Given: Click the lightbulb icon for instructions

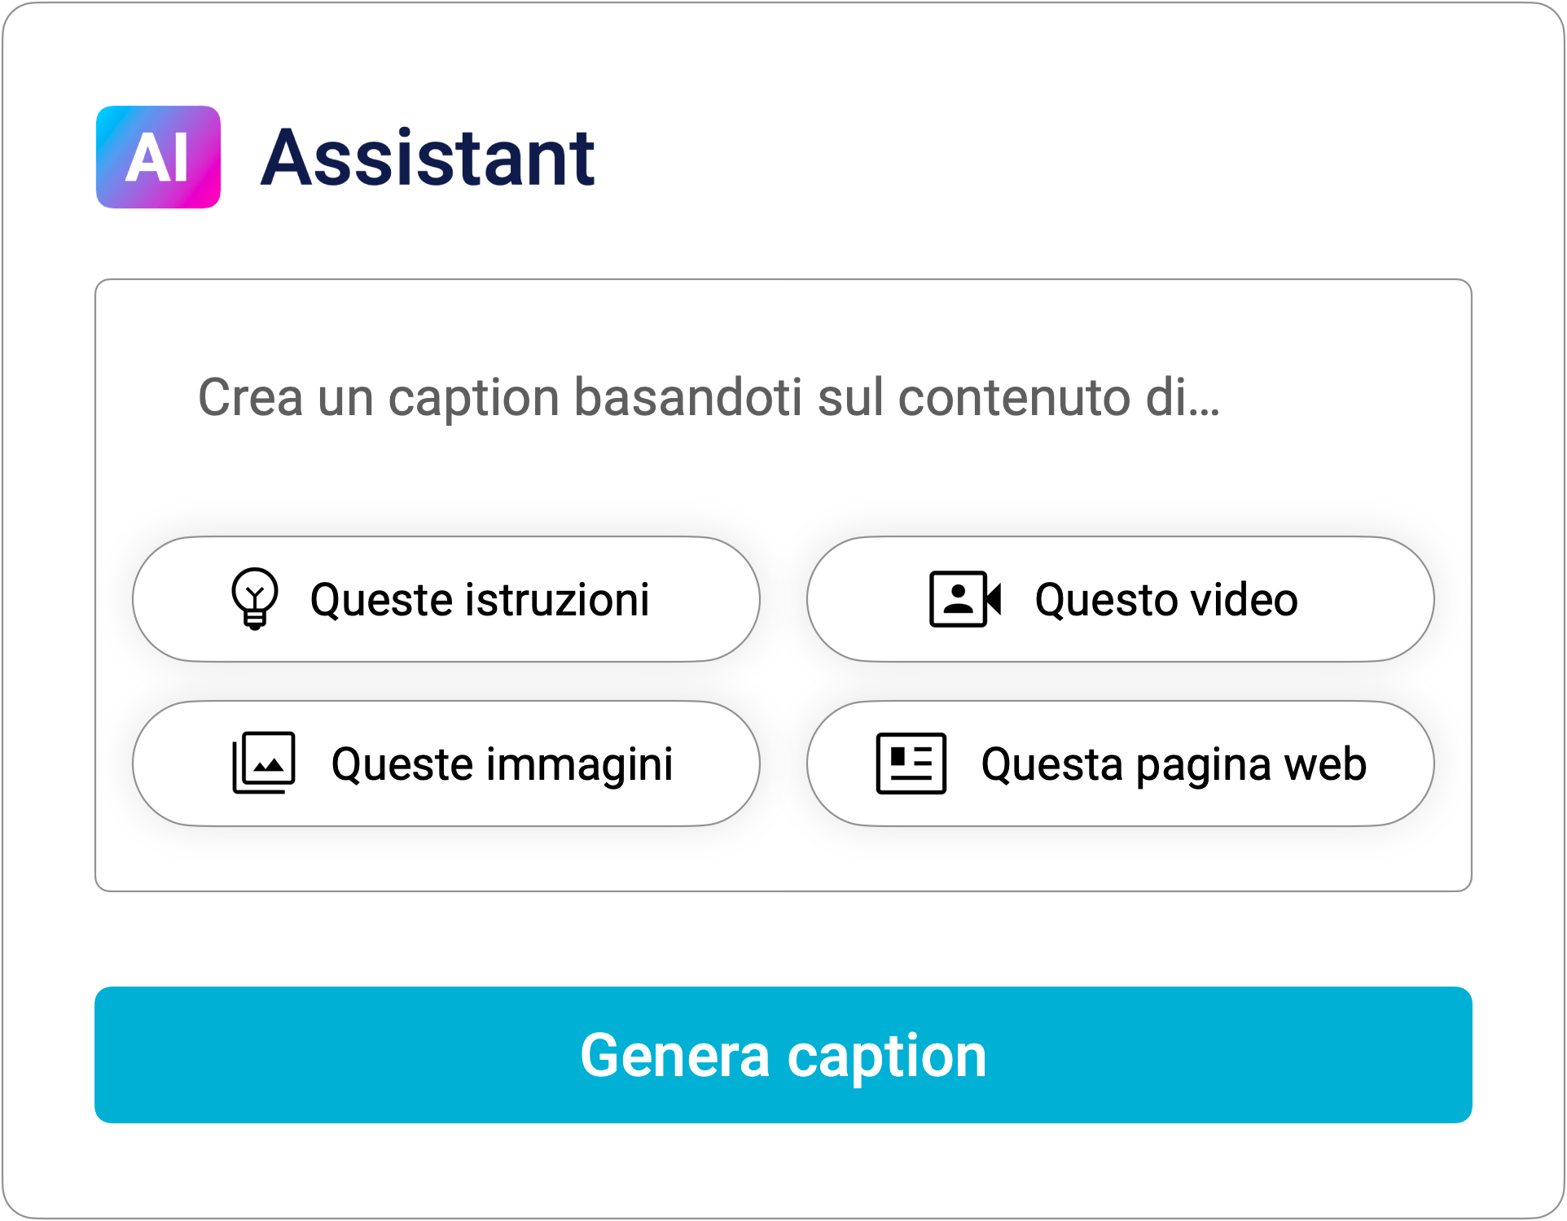Looking at the screenshot, I should coord(255,599).
